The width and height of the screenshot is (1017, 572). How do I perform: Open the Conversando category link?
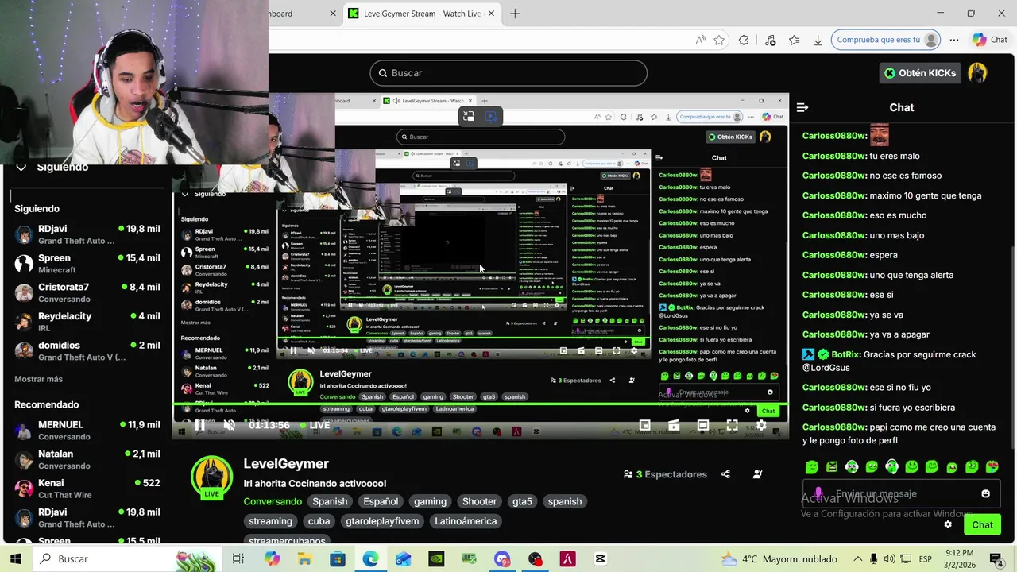(x=273, y=501)
